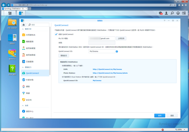Open the QuickConnect.to/MyCinema/photo link
The width and height of the screenshot is (189, 132).
click(x=110, y=73)
